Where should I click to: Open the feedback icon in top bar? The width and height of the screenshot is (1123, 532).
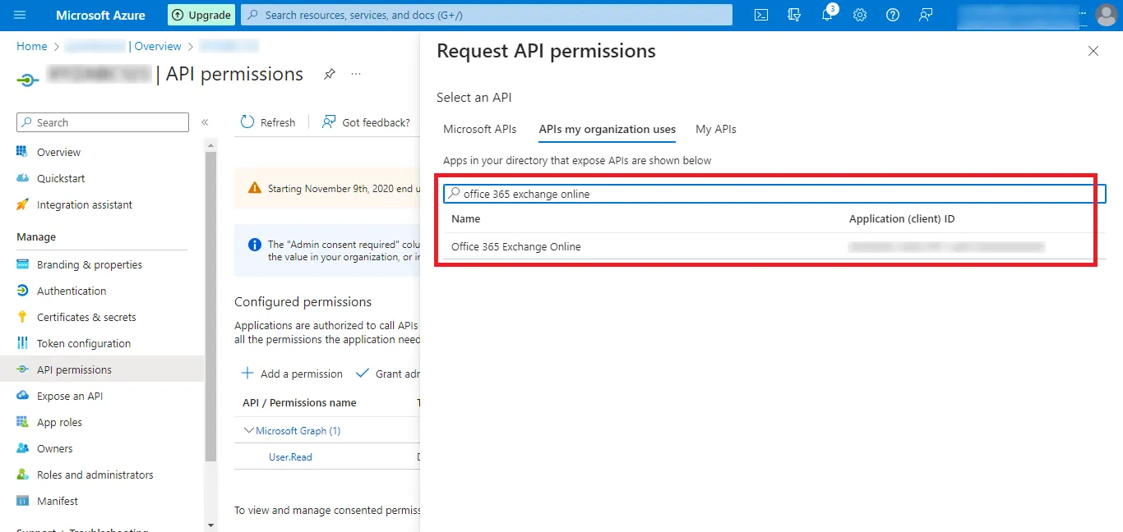point(927,15)
